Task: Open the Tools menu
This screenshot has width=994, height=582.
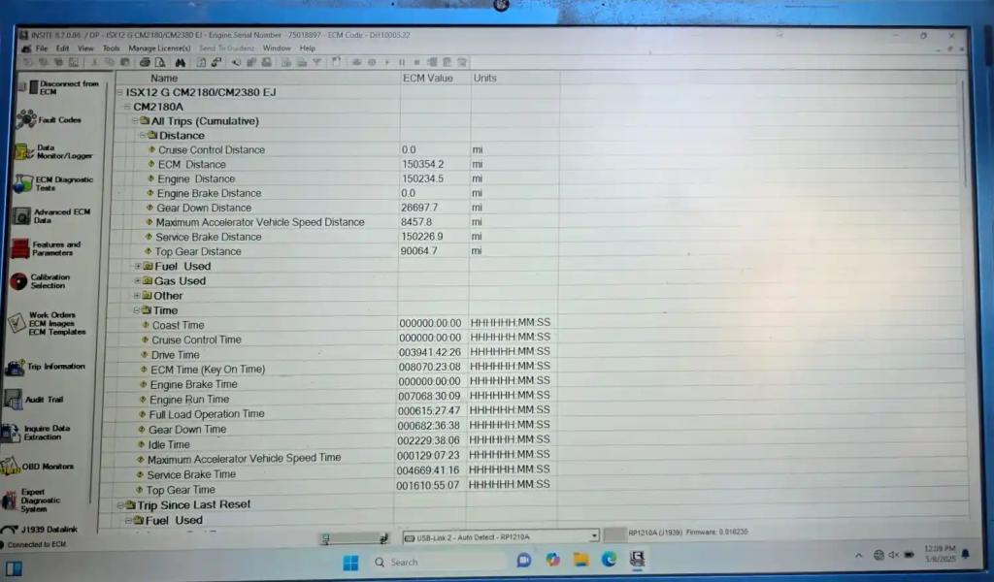Action: pos(111,48)
